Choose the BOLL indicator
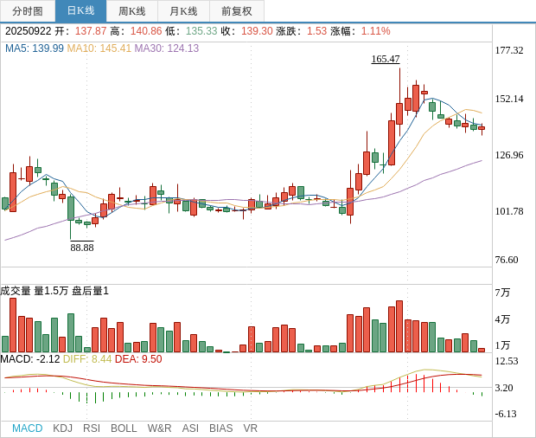 tap(124, 428)
